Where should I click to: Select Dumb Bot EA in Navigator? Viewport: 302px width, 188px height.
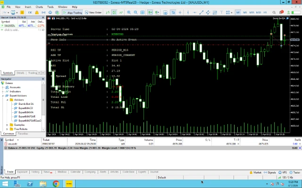pyautogui.click(x=26, y=104)
